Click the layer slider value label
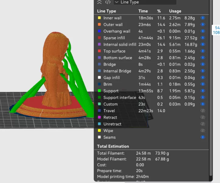 (216, 30)
